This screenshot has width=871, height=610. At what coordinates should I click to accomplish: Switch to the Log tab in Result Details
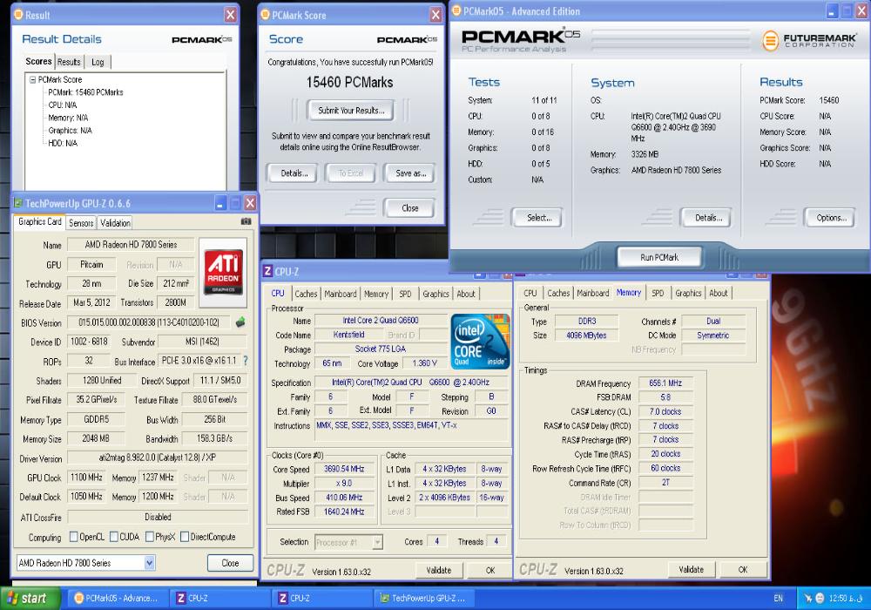click(x=98, y=62)
